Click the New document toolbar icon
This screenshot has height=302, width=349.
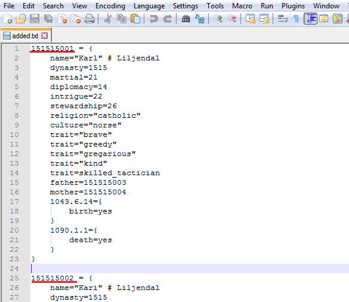8,19
